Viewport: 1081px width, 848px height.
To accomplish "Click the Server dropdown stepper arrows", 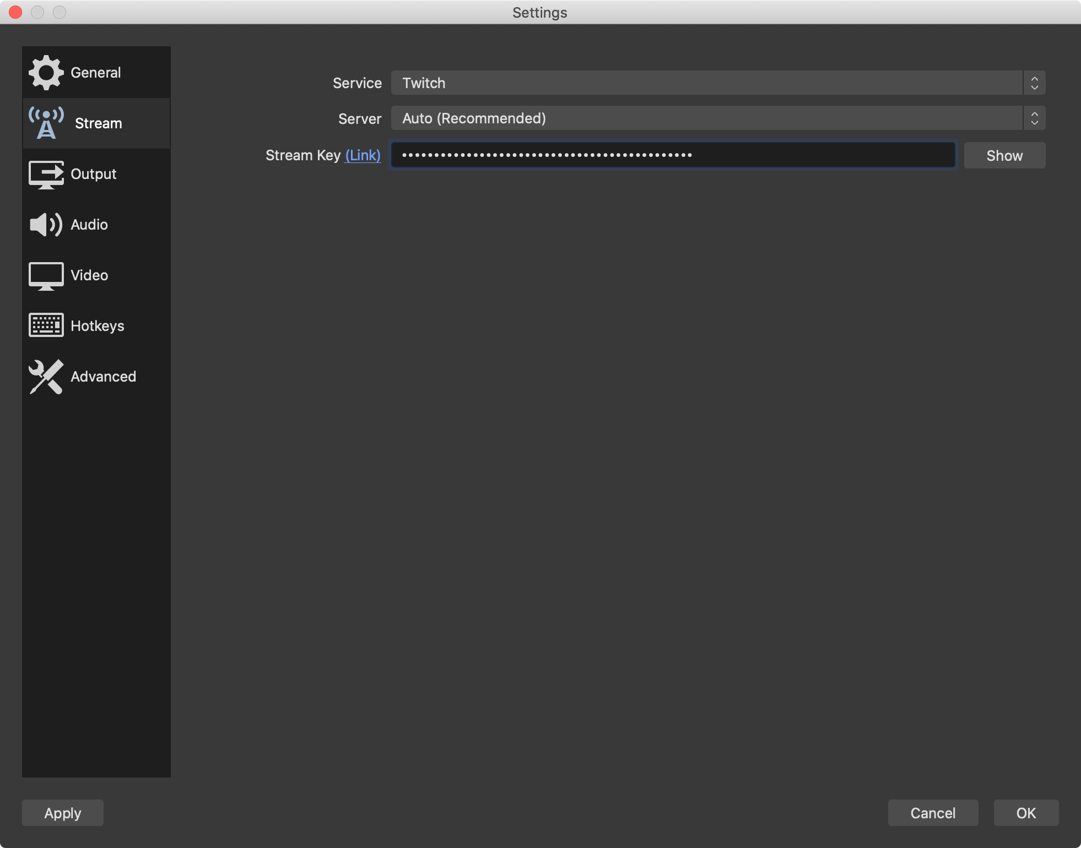I will pyautogui.click(x=1034, y=118).
